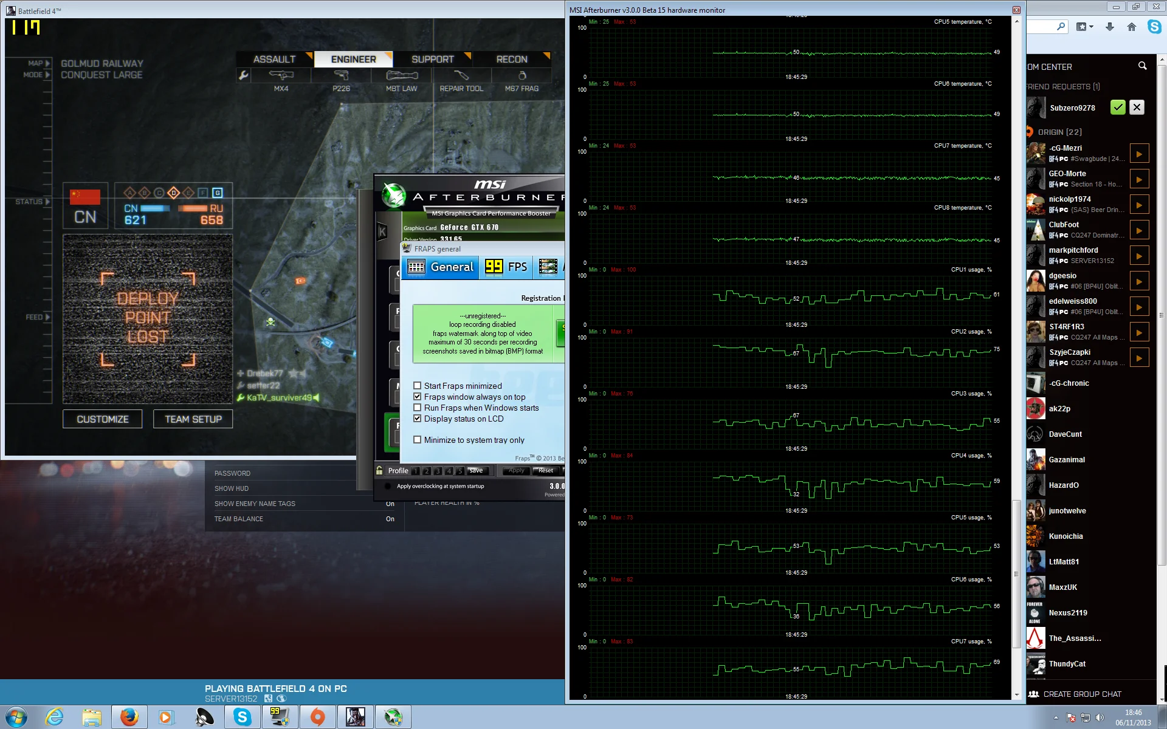Enable Run Fraps when Windows starts
Screen dimensions: 1167x729
417,408
